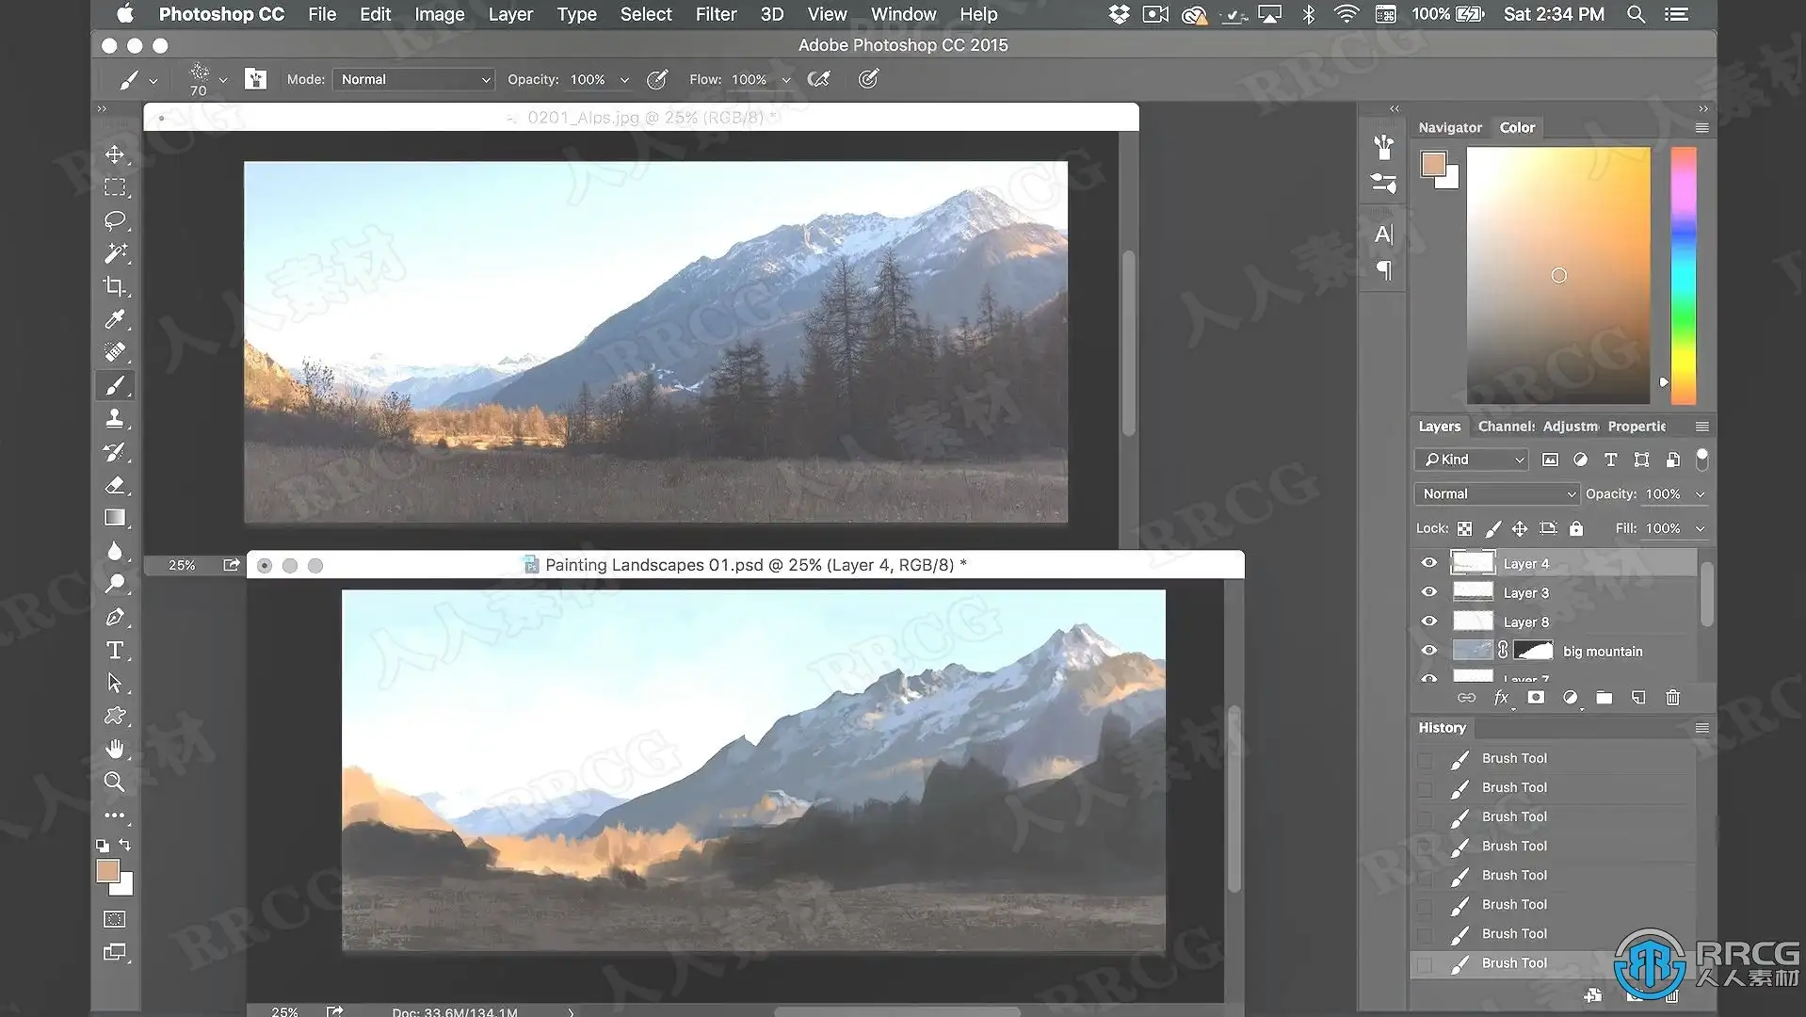Select the Clone Stamp tool

[x=115, y=418]
